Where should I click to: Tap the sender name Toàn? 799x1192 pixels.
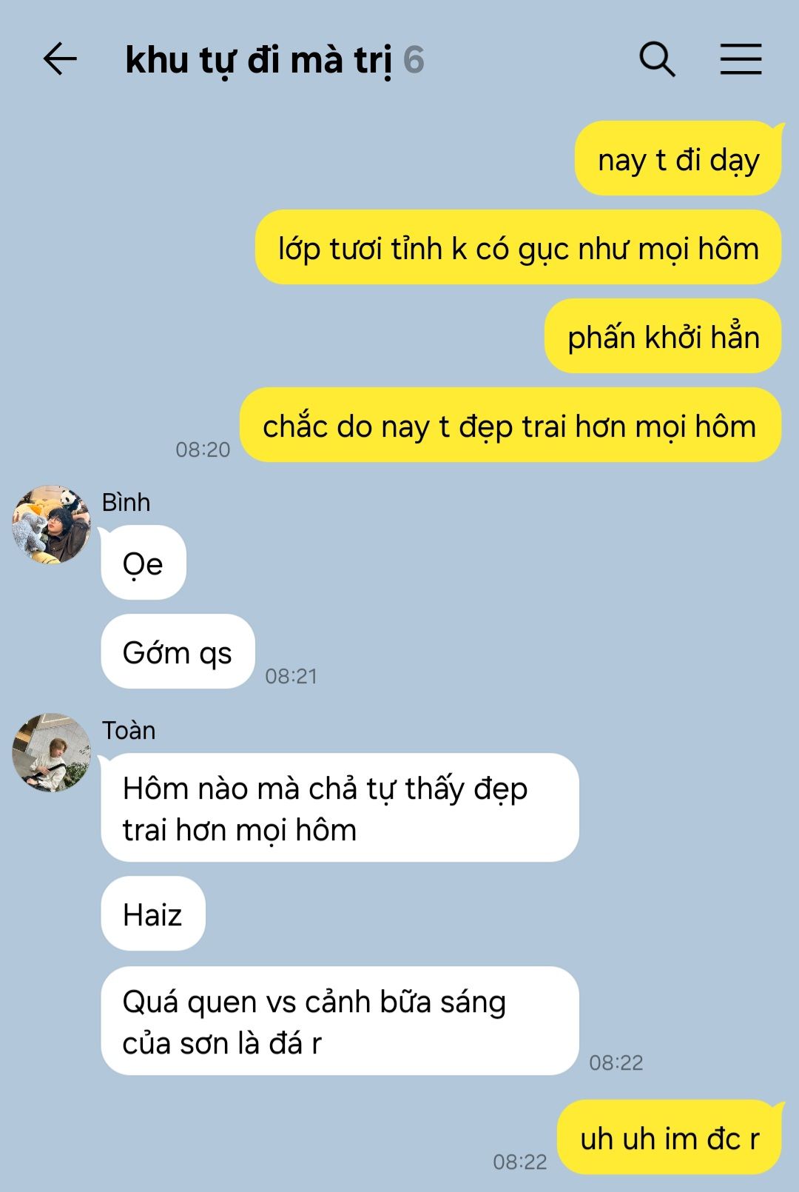(x=129, y=730)
